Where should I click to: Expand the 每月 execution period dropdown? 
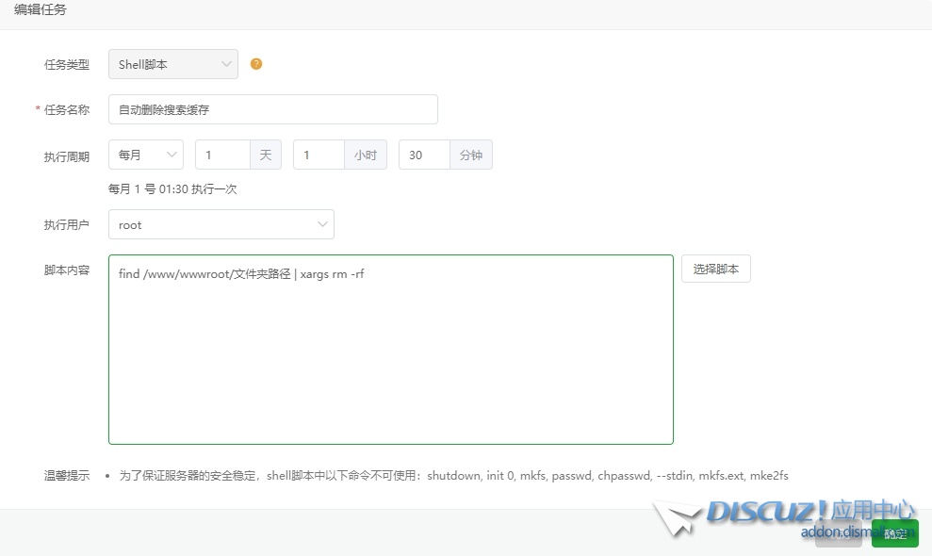coord(146,155)
